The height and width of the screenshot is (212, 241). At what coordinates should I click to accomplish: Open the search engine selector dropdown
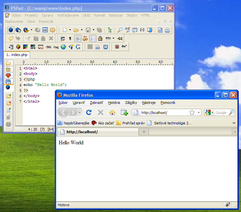coord(212,113)
